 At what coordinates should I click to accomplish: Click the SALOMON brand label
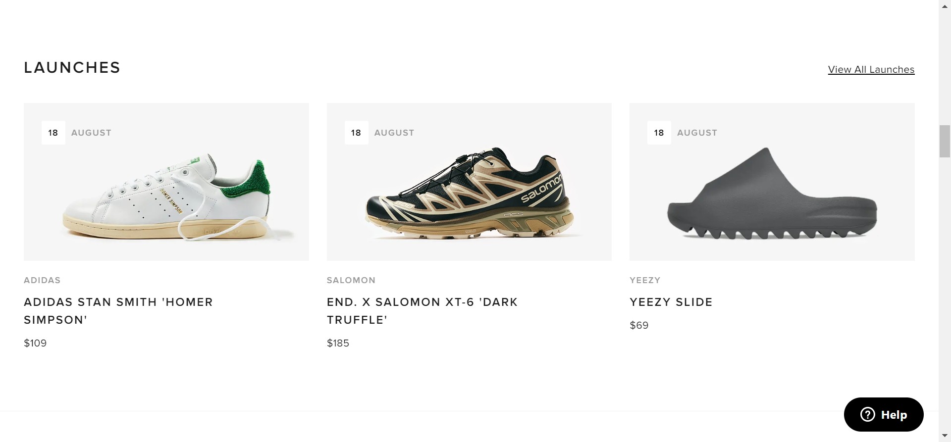(x=351, y=280)
